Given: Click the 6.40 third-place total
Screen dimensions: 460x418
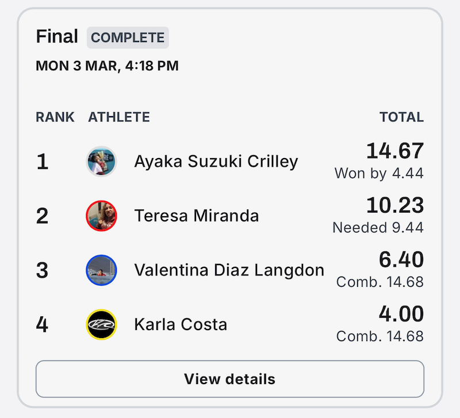Looking at the screenshot, I should 401,260.
